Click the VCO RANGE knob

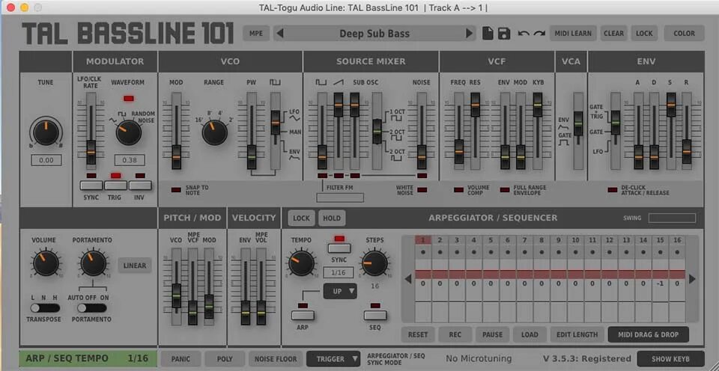[215, 132]
